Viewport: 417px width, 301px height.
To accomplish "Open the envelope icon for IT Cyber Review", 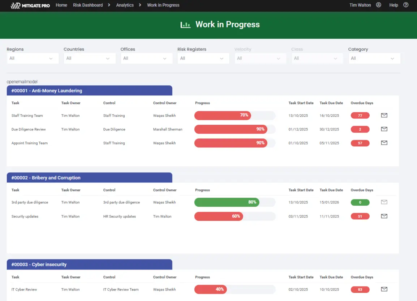I will click(384, 289).
